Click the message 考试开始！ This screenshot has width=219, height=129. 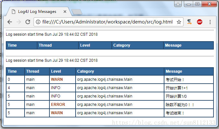pos(175,80)
